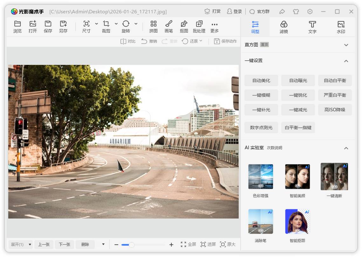
Task: Apply 自动美化 (Auto beautify)
Action: (x=261, y=80)
